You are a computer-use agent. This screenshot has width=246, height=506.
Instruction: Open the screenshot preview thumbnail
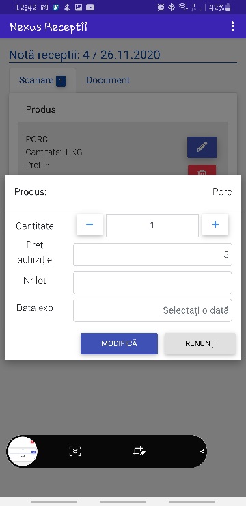pyautogui.click(x=23, y=451)
